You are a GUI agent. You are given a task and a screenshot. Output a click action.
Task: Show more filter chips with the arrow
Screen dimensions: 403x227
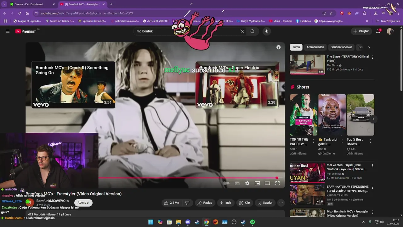coord(369,48)
